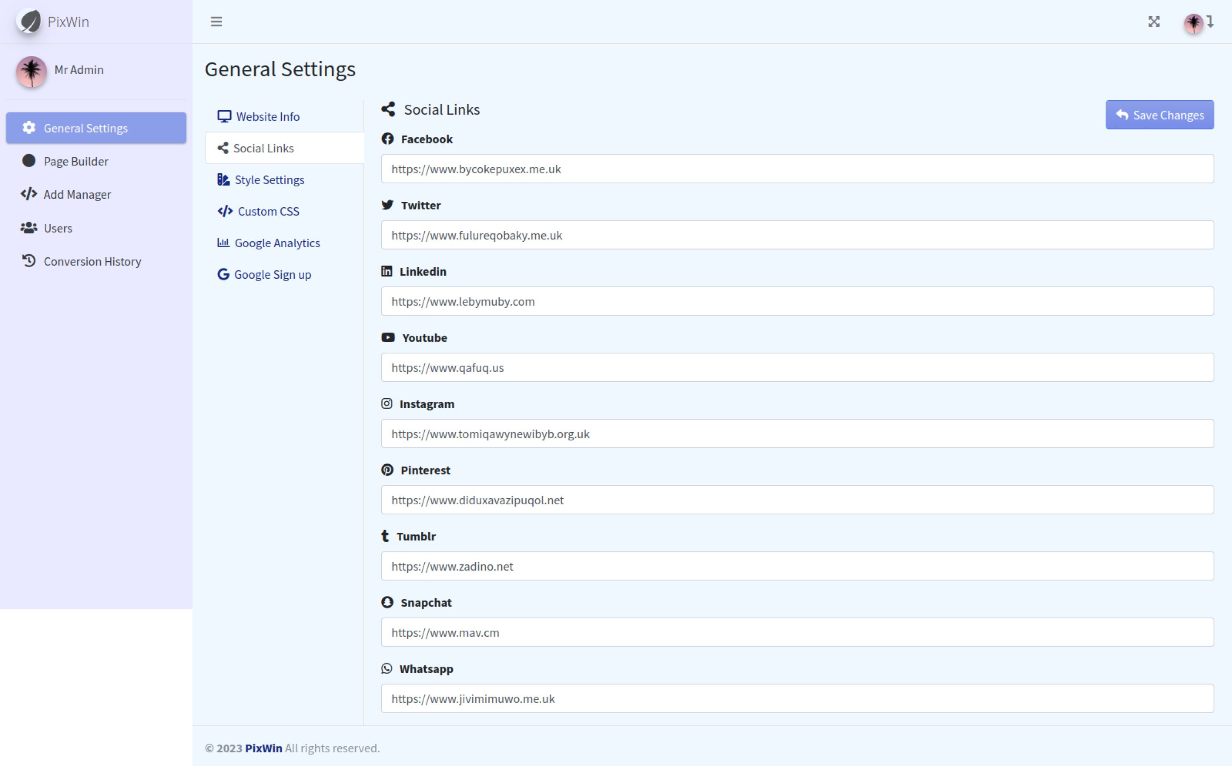Image resolution: width=1232 pixels, height=766 pixels.
Task: Toggle sidebar with the hamburger menu icon
Action: [x=216, y=22]
